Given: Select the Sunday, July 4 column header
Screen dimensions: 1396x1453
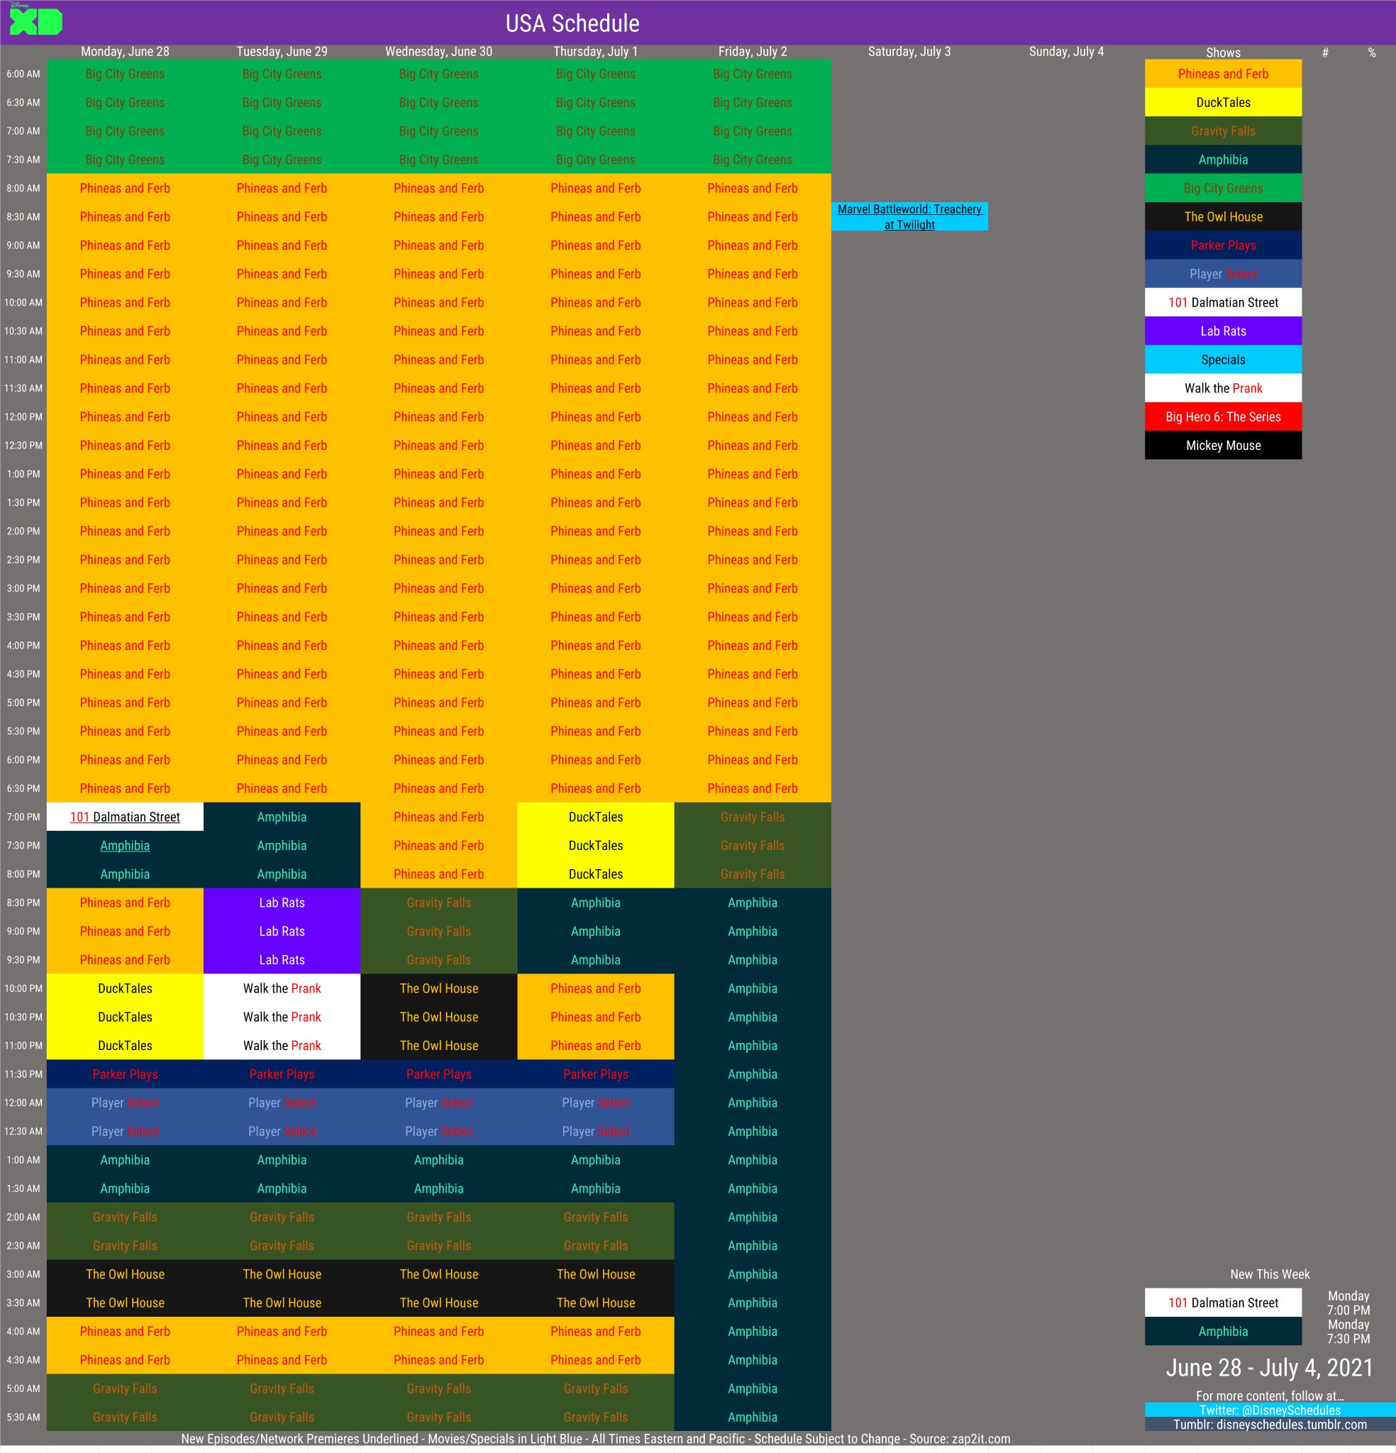Looking at the screenshot, I should tap(1065, 51).
